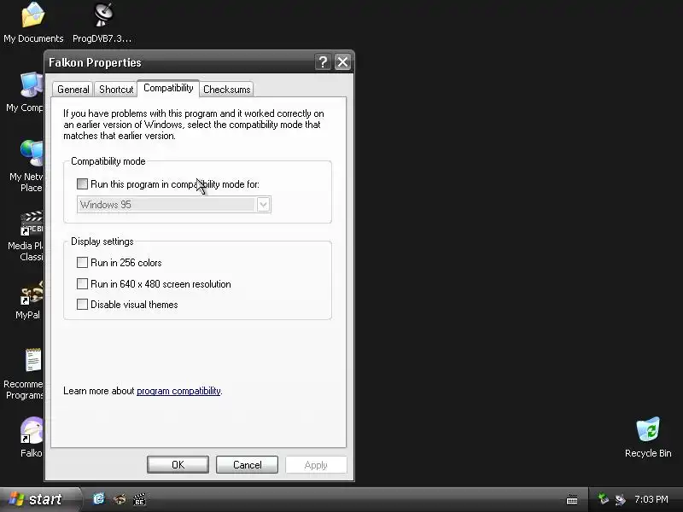
Task: Select the Compatibility tab
Action: (x=168, y=88)
